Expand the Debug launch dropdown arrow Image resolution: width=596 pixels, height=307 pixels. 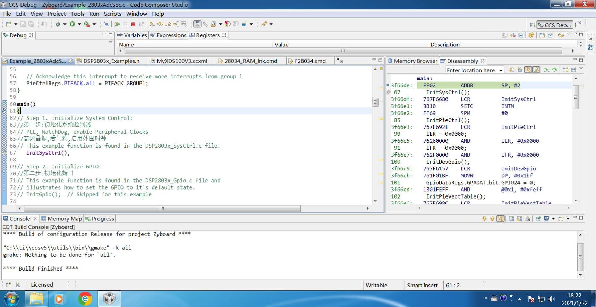click(65, 24)
